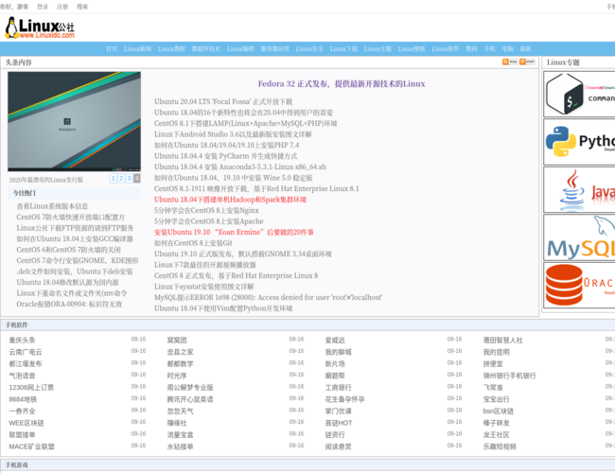
Task: Open Vim配置Python开发环境 article
Action: 223,308
